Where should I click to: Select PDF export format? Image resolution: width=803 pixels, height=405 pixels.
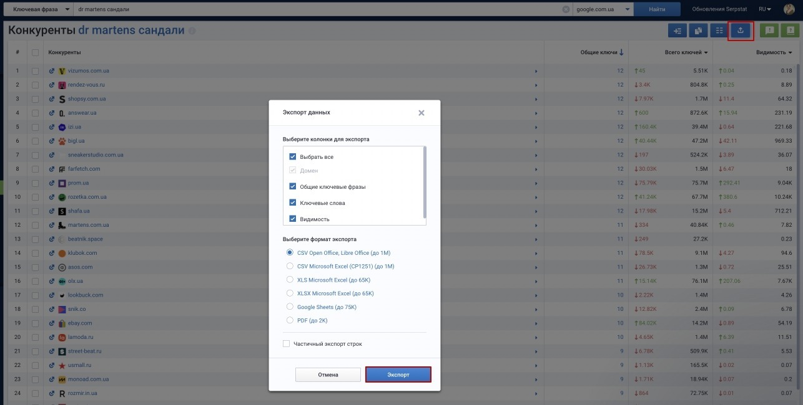[290, 320]
